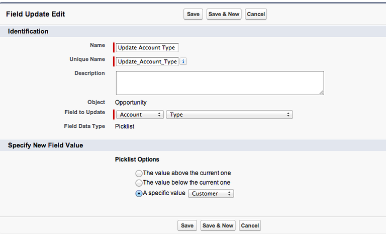
Task: Click the 'Specify New Field Value' section header
Action: 45,145
